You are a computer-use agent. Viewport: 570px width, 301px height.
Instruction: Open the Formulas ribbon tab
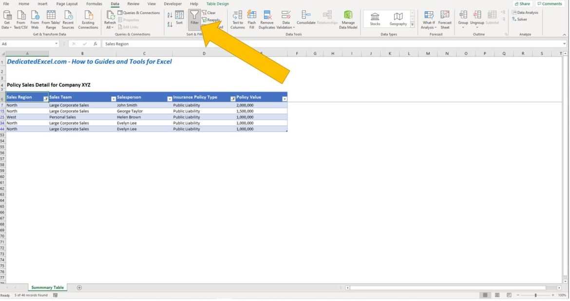pos(94,3)
